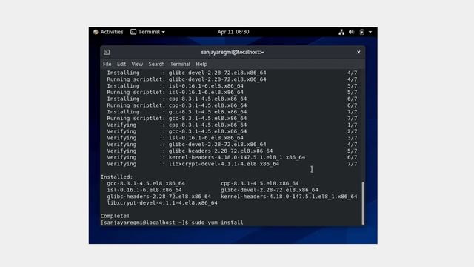The image size is (474, 267).
Task: Open the Terminal menu in menu bar
Action: point(180,64)
